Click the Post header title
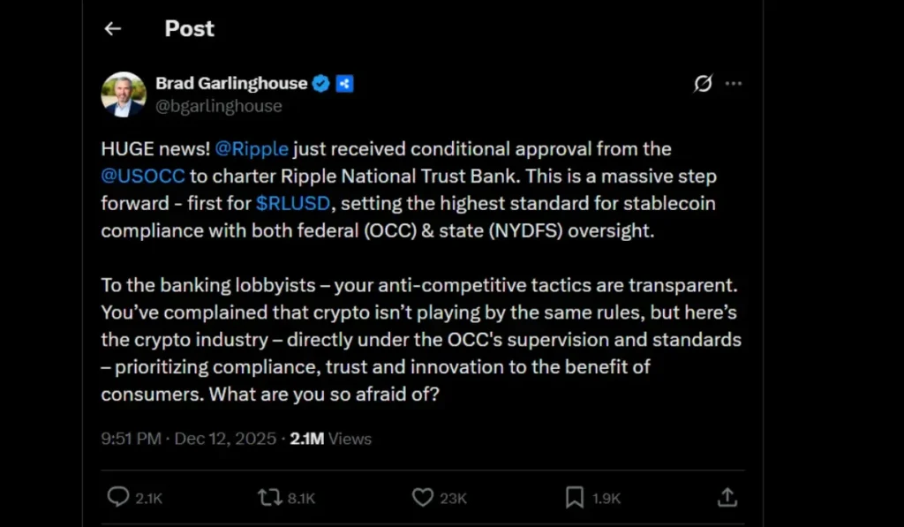 click(190, 28)
